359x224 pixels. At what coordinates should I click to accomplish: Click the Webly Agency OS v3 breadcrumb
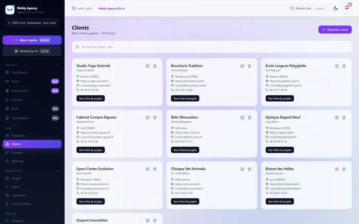[x=111, y=9]
